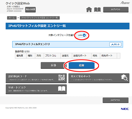Click the IPv6パケットフィルタエントリ section header

(68, 44)
